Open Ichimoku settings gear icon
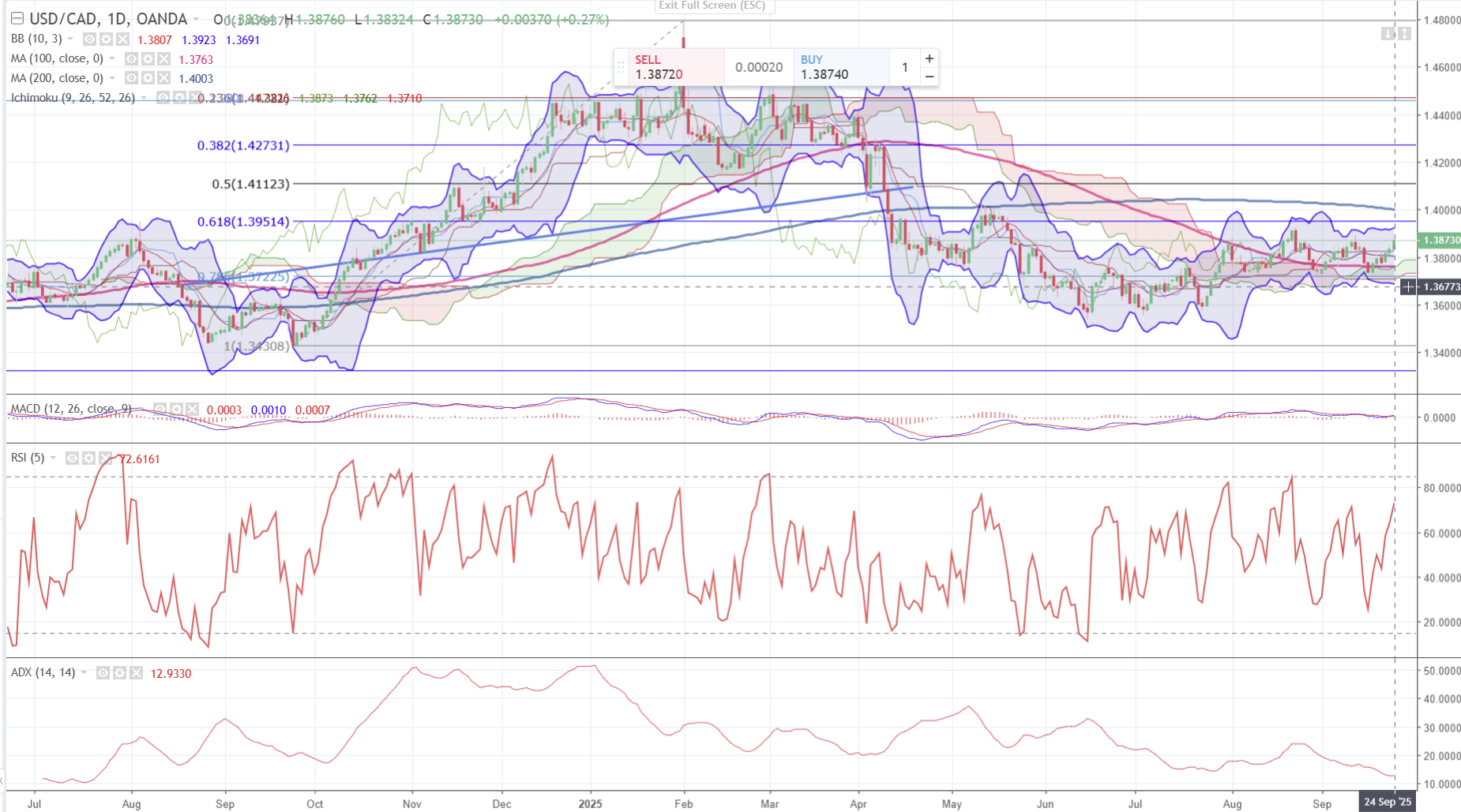 (x=178, y=98)
